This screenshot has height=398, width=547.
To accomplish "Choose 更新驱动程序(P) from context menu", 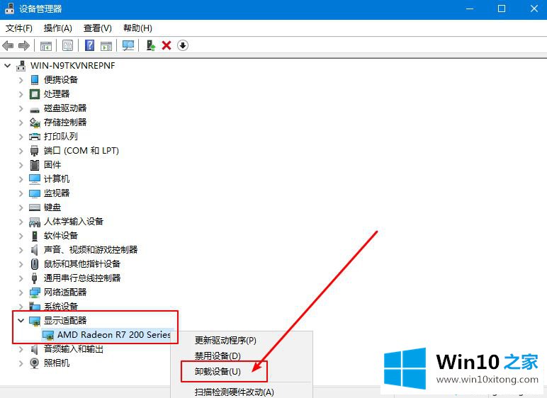I will point(225,340).
